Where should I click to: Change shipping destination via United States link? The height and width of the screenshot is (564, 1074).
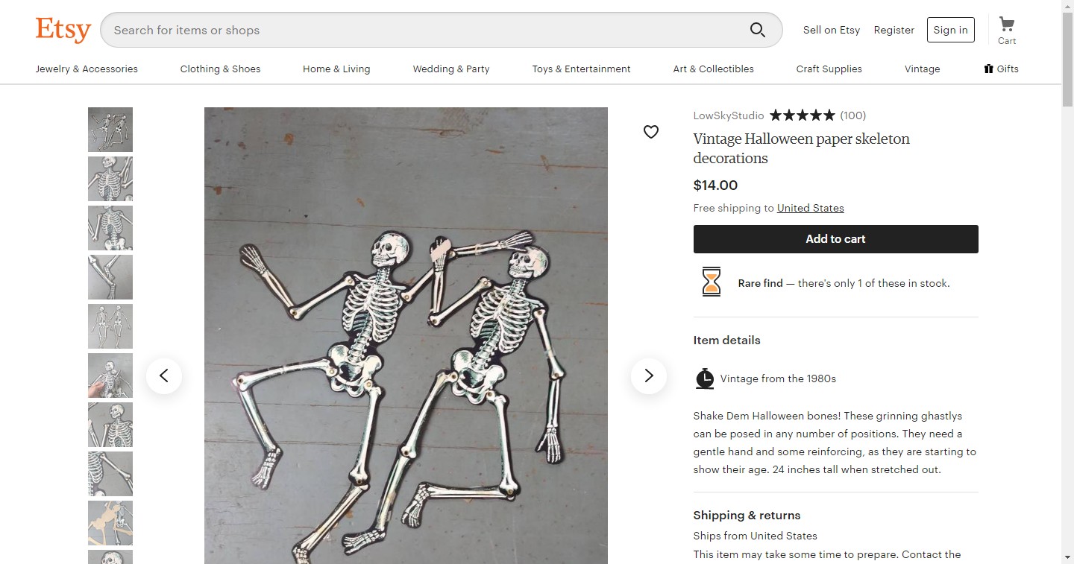[x=810, y=208]
